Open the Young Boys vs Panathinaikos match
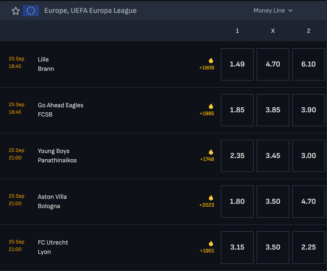327x271 pixels. [57, 156]
